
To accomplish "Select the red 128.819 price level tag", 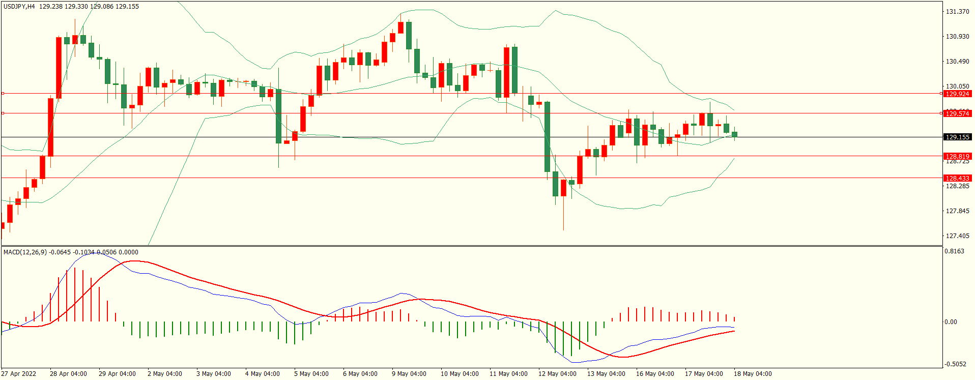I will [x=957, y=156].
